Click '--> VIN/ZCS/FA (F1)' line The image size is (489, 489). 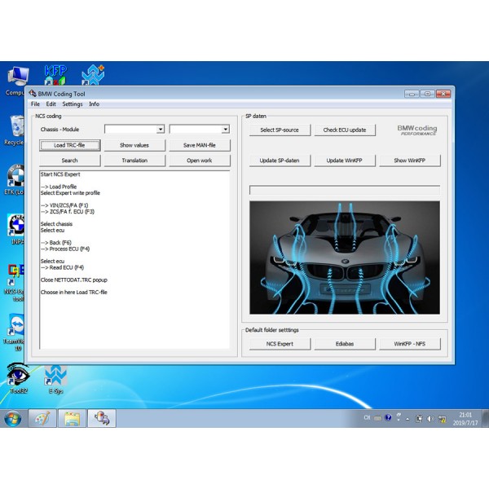(64, 205)
